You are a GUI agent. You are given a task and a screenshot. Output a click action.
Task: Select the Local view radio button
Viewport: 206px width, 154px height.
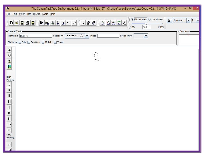point(149,19)
